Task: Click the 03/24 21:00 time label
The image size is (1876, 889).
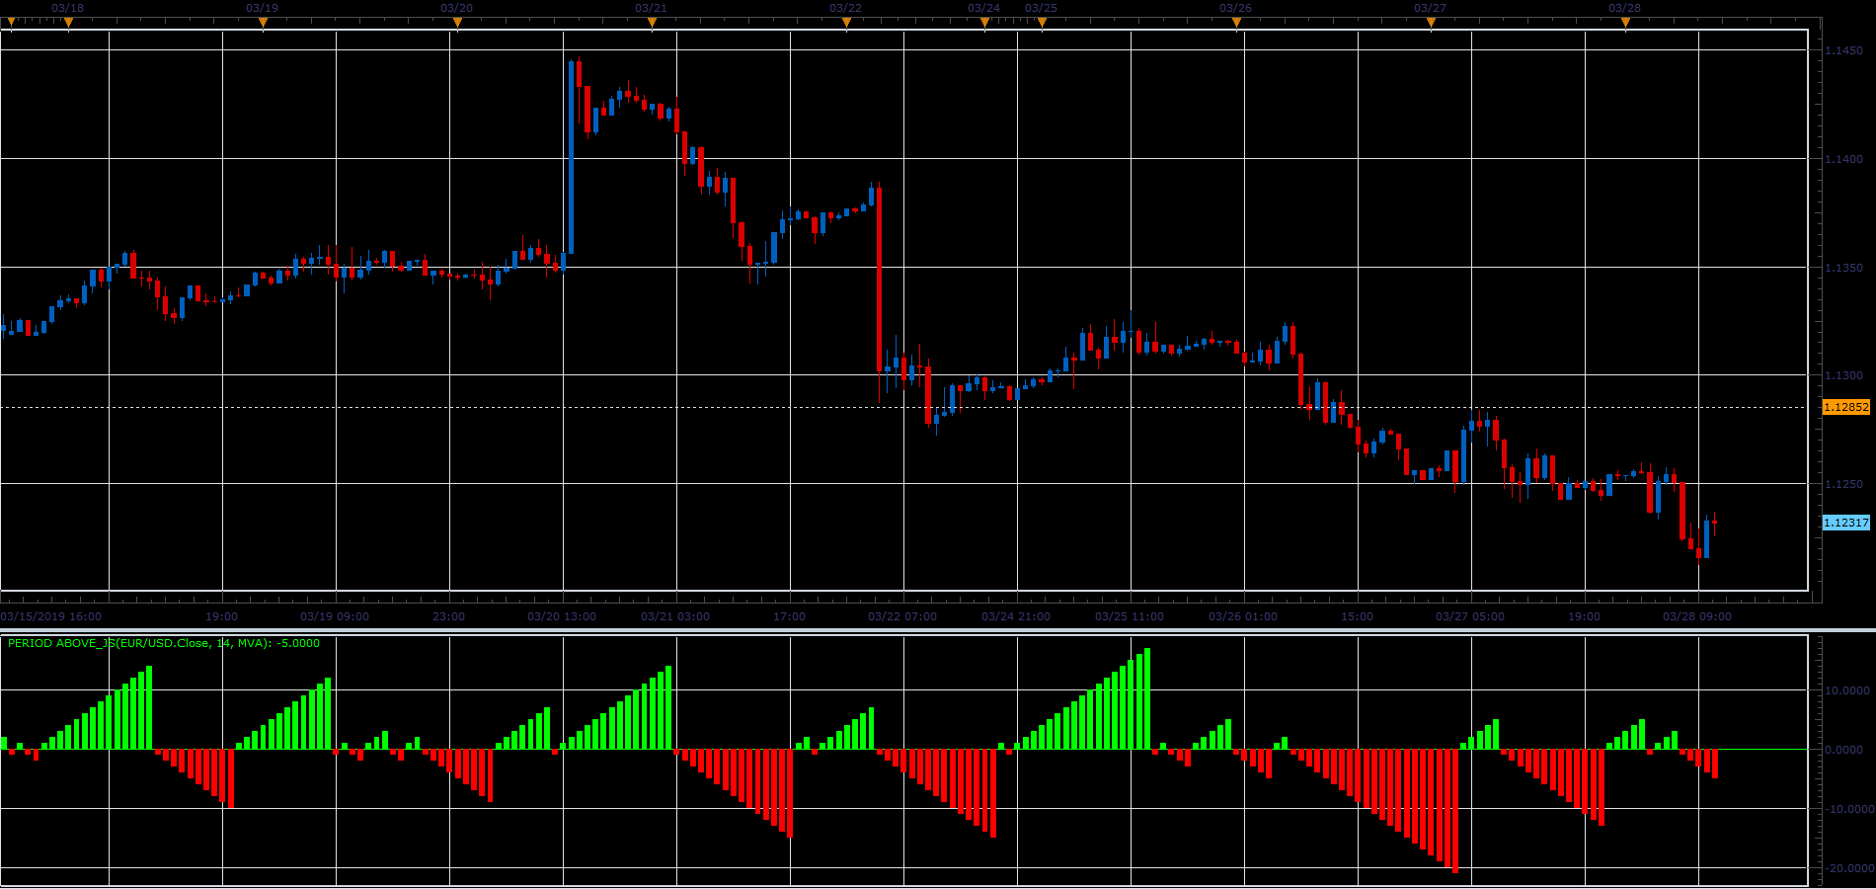Action: (1016, 616)
